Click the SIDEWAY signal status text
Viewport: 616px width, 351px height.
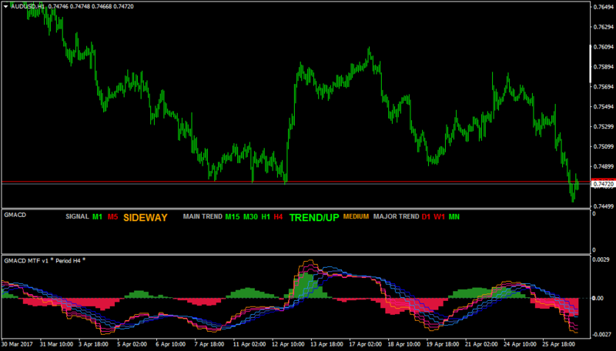146,218
